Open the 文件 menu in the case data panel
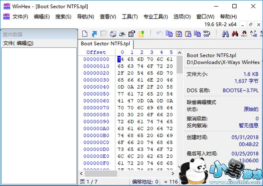The image size is (263, 186). pyautogui.click(x=9, y=43)
